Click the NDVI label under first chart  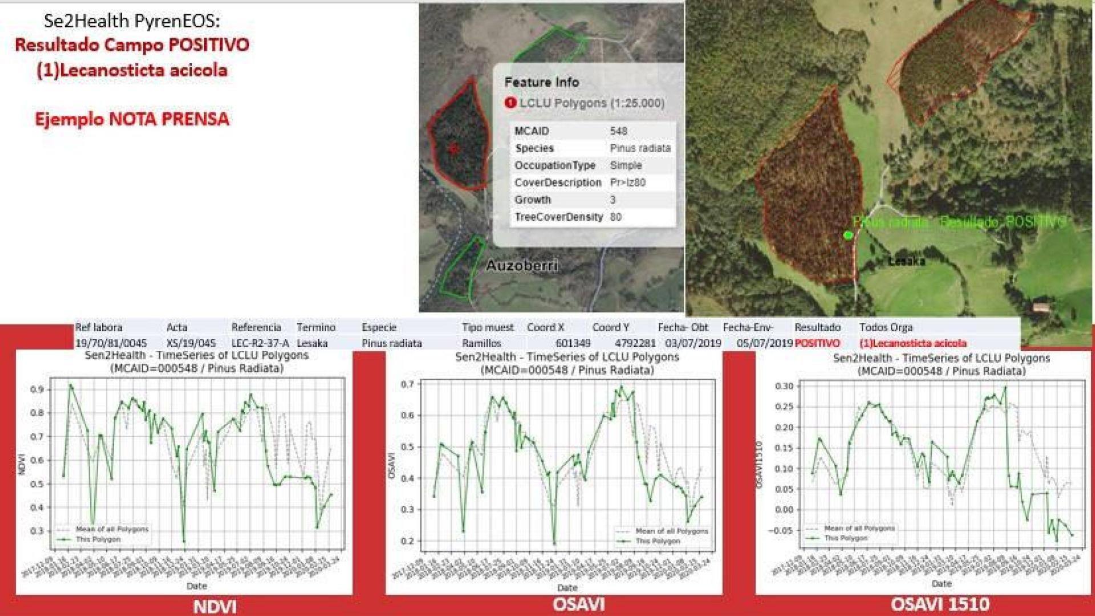pos(215,606)
